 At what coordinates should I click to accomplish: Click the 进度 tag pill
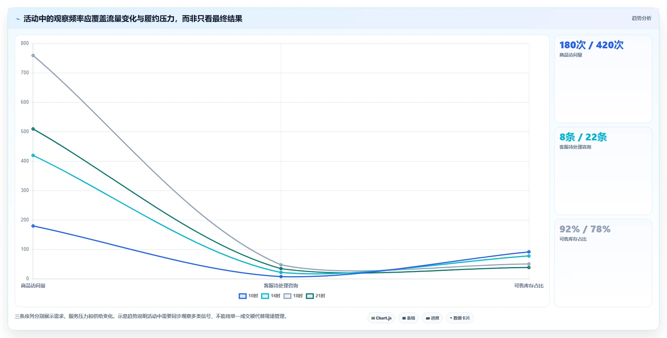[x=432, y=318]
